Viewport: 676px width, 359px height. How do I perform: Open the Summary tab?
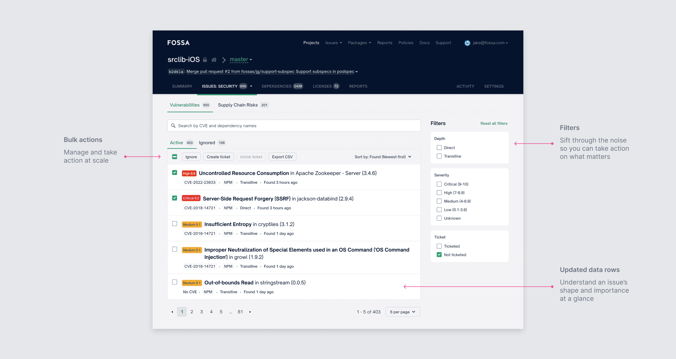tap(182, 86)
